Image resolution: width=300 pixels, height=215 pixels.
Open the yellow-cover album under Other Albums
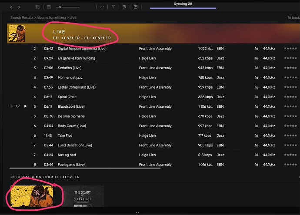pos(32,196)
